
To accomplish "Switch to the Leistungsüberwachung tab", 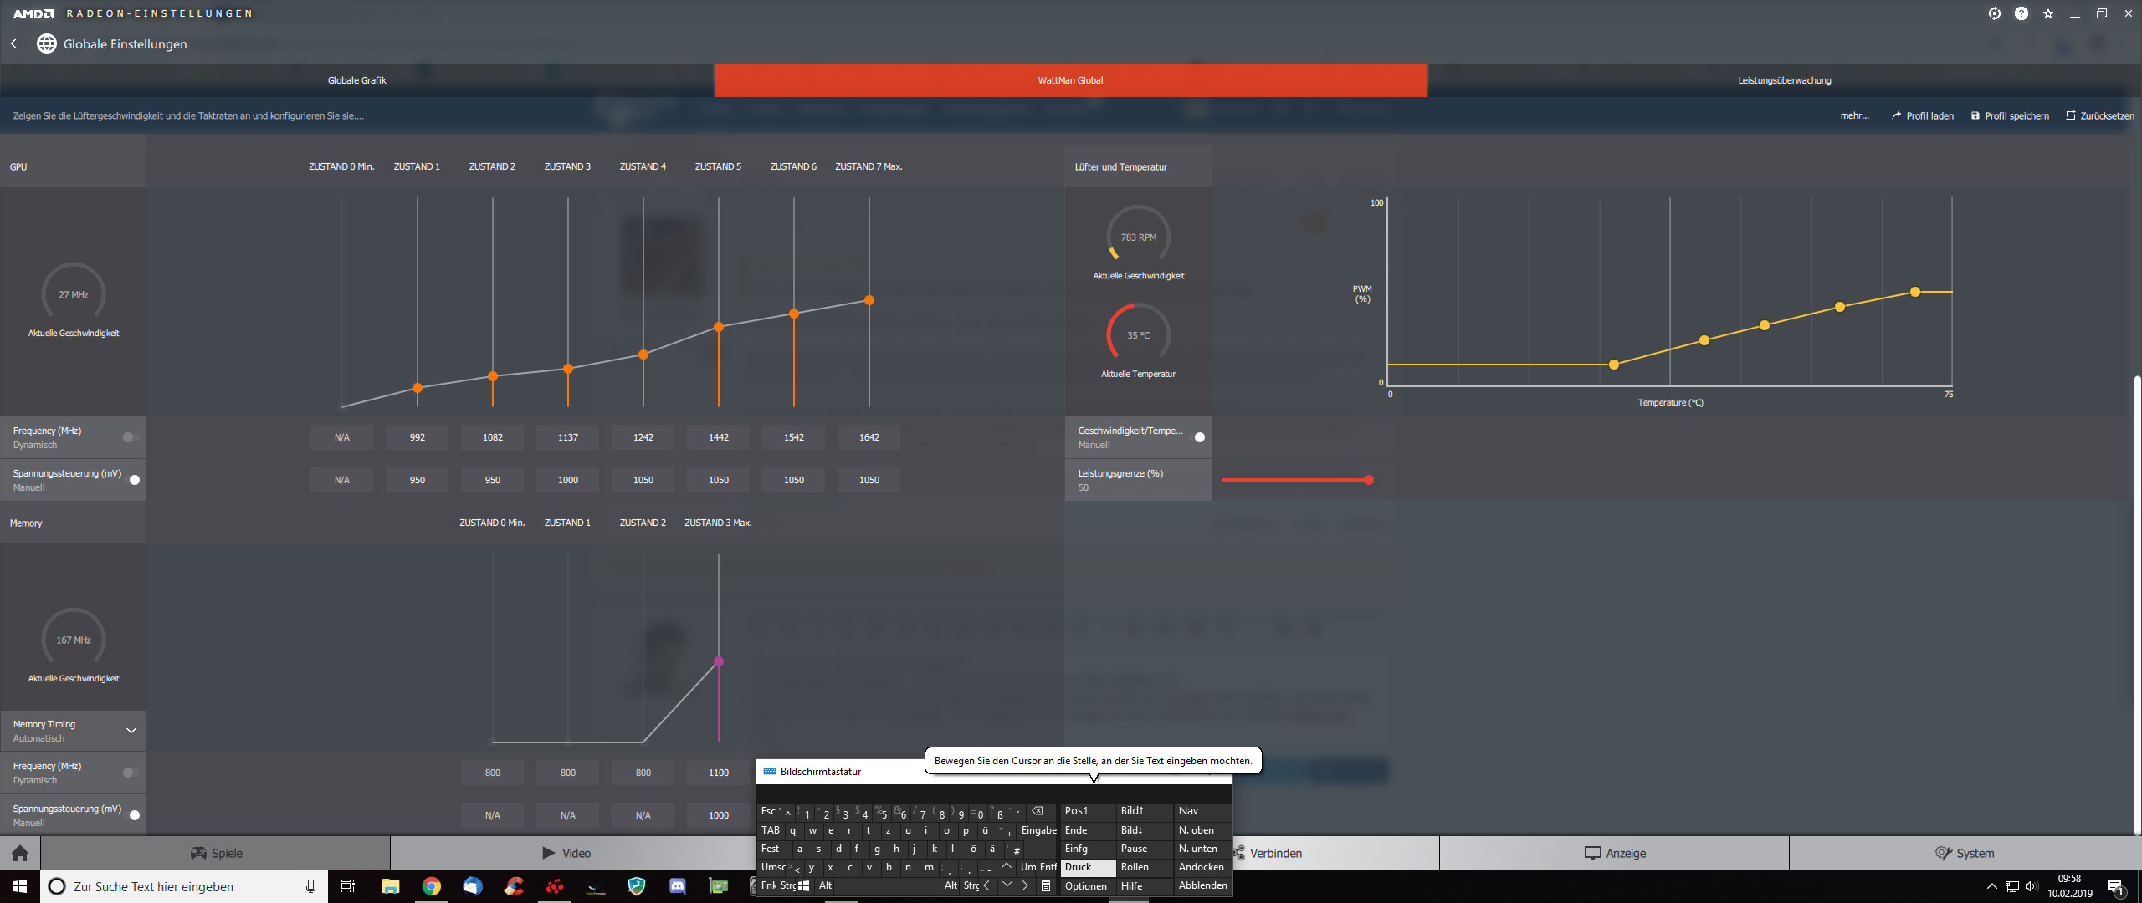I will point(1784,80).
